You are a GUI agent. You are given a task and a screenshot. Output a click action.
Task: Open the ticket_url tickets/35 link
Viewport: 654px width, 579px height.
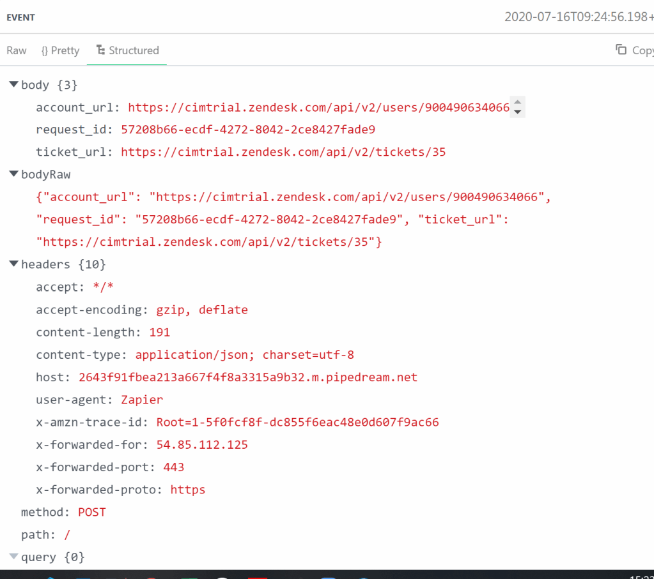283,152
